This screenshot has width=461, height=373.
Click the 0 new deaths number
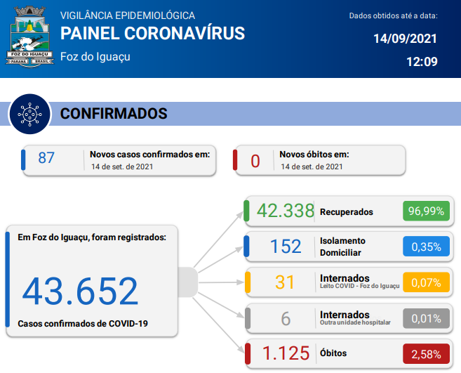(255, 162)
